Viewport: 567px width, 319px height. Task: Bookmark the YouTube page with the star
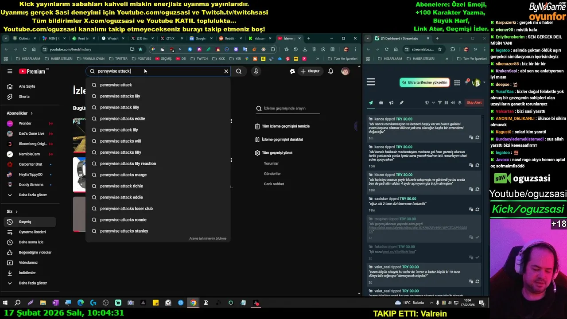[140, 49]
